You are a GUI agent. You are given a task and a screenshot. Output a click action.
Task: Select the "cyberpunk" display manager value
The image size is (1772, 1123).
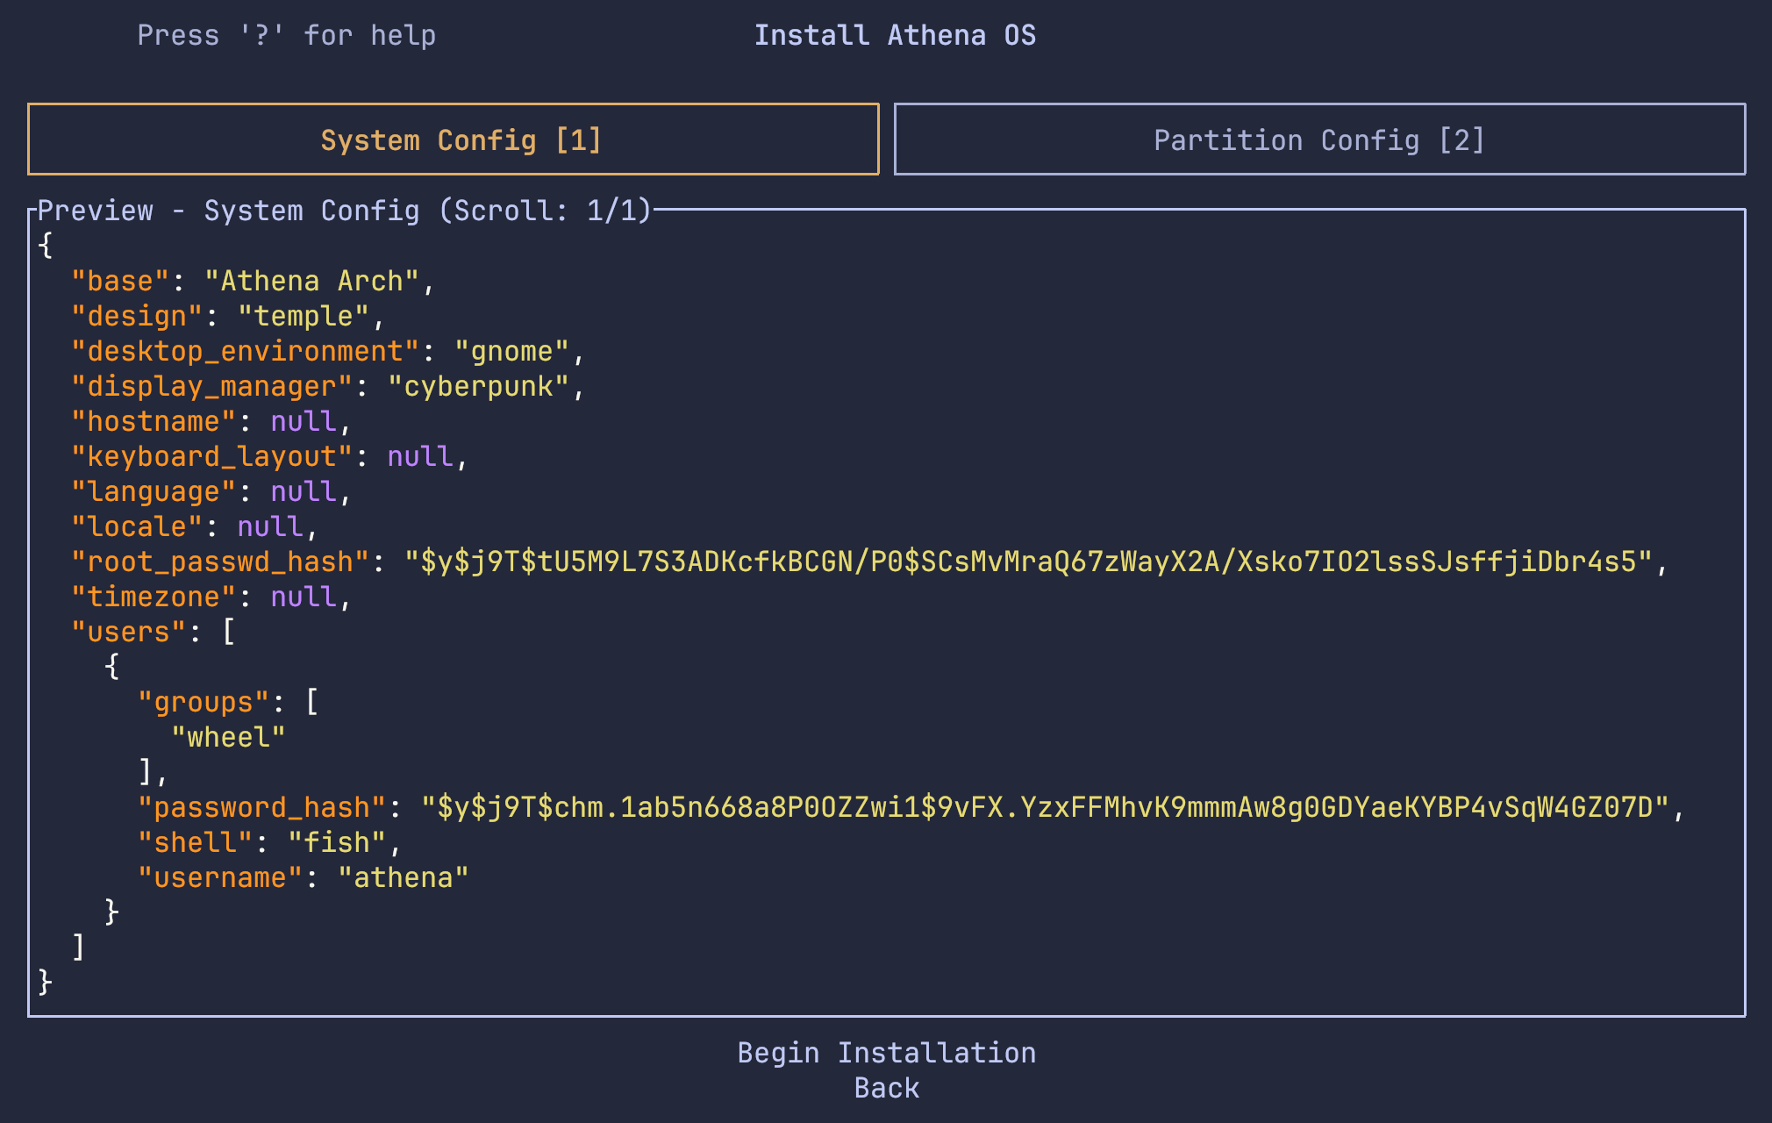click(x=478, y=386)
